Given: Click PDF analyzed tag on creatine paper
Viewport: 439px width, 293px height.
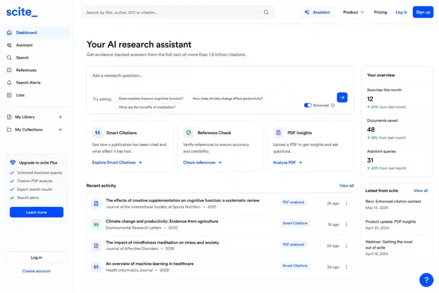Looking at the screenshot, I should coord(293,202).
